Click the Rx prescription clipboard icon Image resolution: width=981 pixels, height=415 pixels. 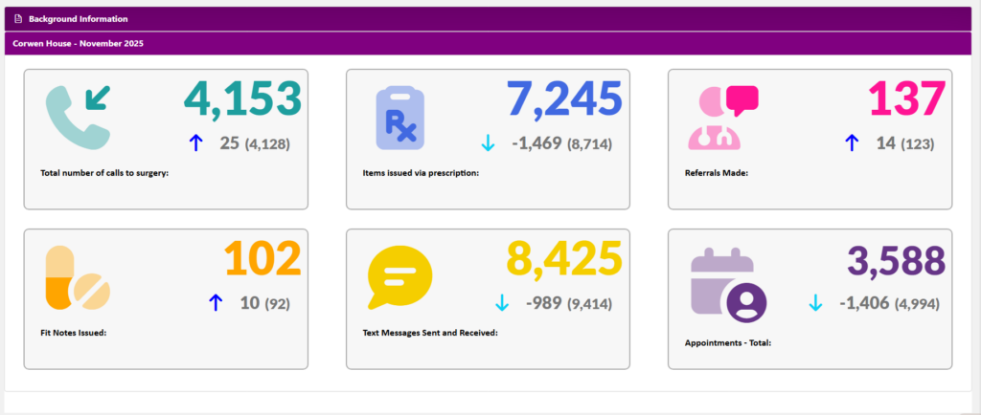(x=400, y=118)
